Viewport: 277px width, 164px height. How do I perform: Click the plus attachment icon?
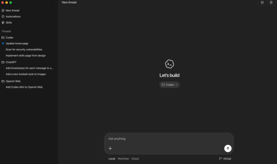click(x=110, y=149)
